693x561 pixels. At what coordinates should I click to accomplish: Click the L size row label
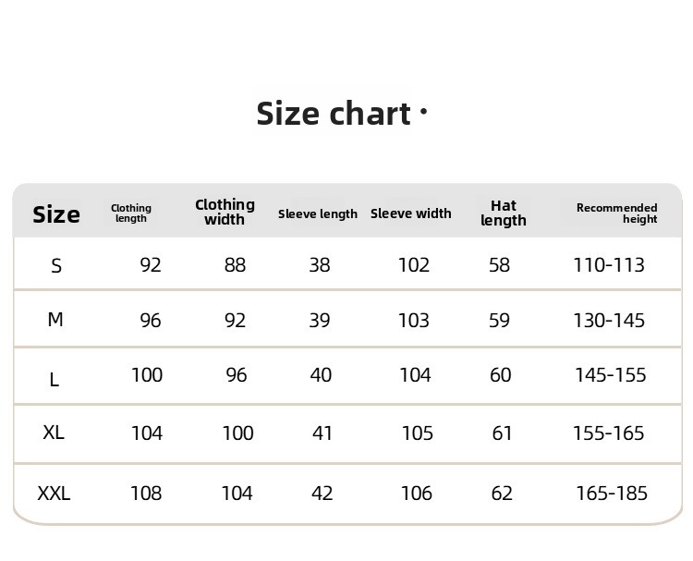point(55,379)
